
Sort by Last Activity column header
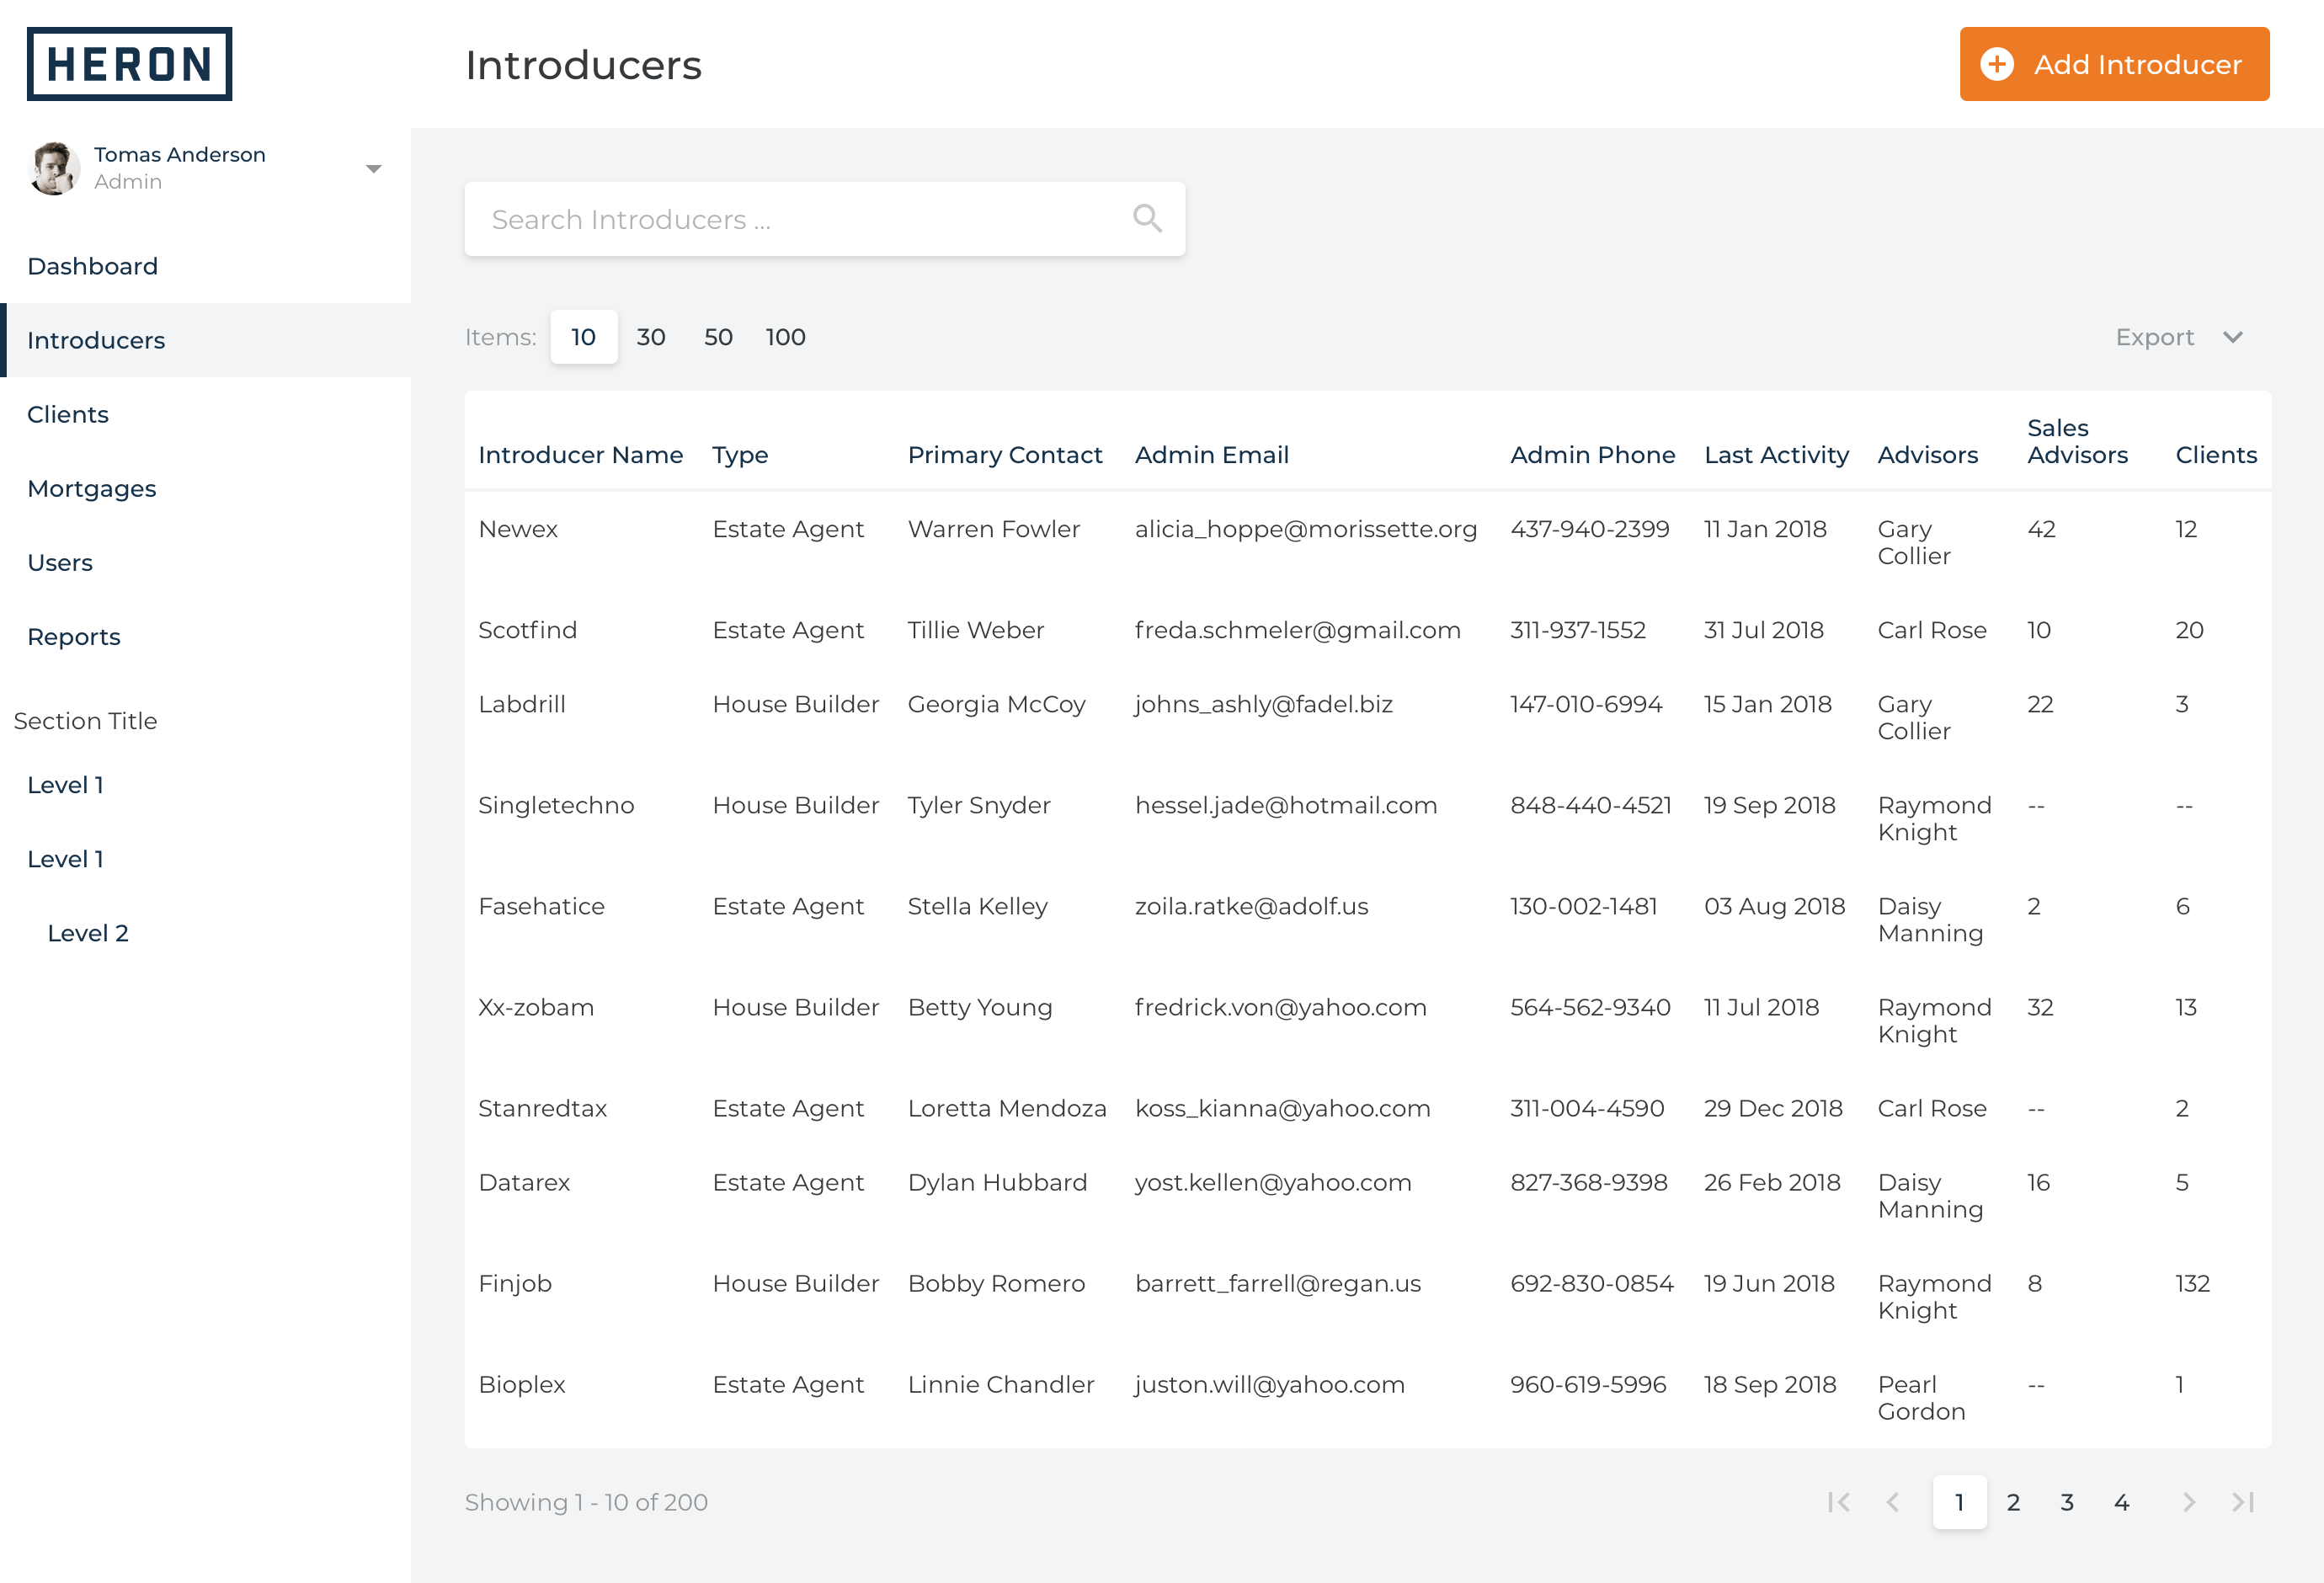point(1776,455)
